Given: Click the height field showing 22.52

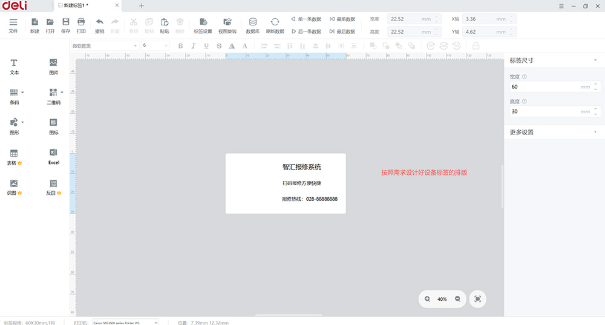Looking at the screenshot, I should (414, 31).
